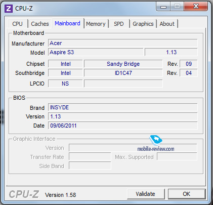Click the BIOS Date 09/06/2011 field
Screen dimensions: 213x205
coord(122,126)
